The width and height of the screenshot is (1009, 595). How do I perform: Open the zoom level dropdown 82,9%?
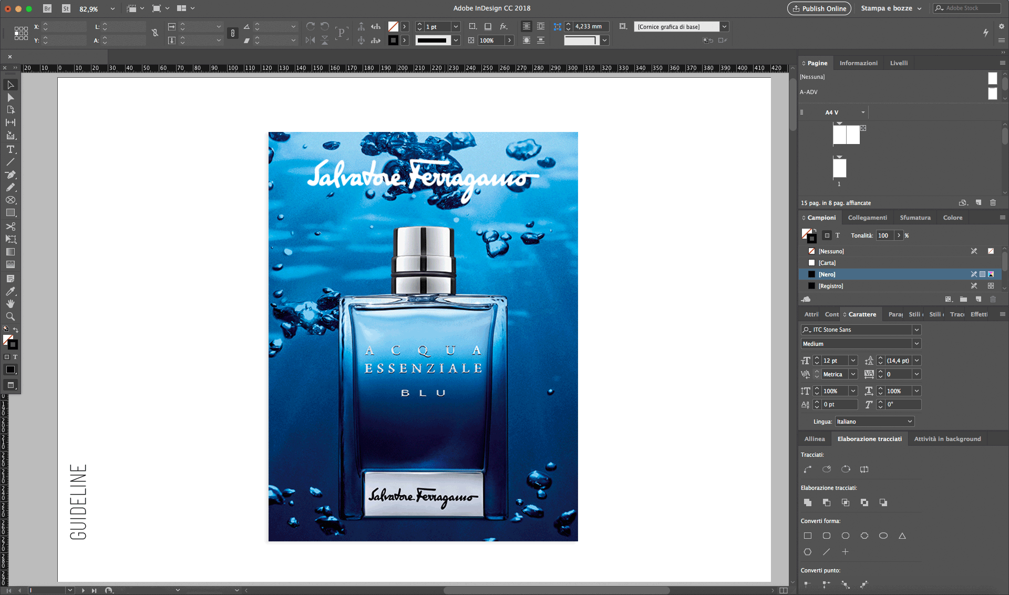click(x=112, y=9)
